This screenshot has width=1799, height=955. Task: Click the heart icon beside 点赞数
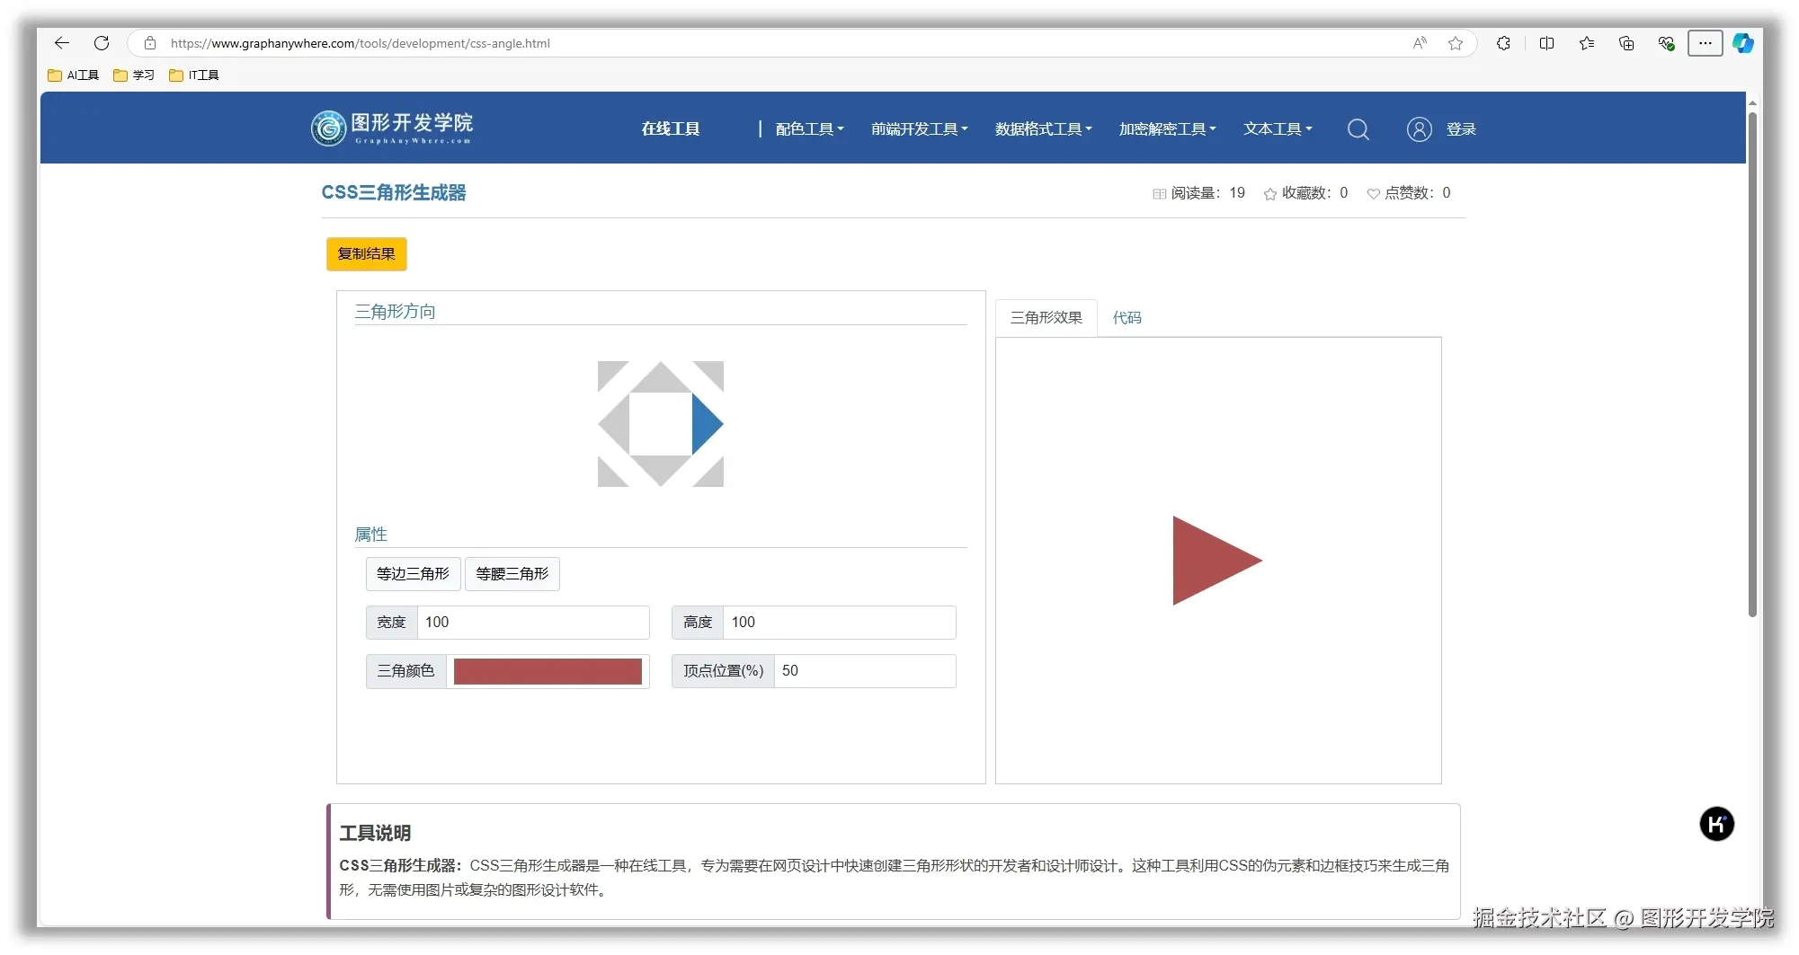coord(1373,194)
